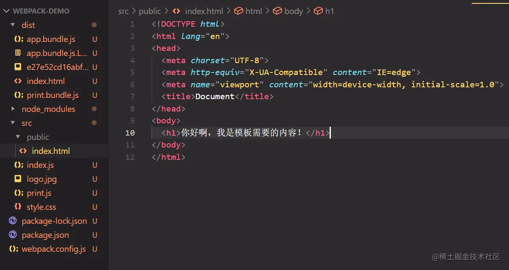Open the body element in breadcrumbs
Screen dimensions: 509x270
click(294, 11)
